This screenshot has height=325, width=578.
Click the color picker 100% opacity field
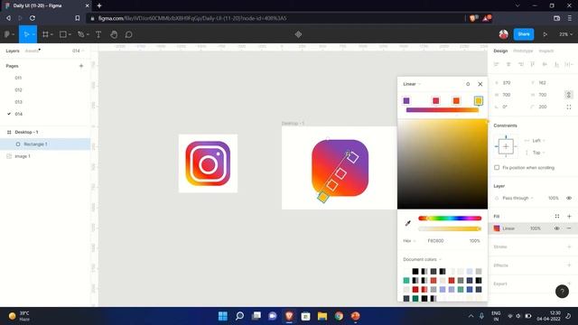[x=474, y=241]
